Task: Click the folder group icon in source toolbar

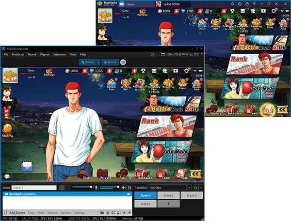Action: (x=102, y=213)
